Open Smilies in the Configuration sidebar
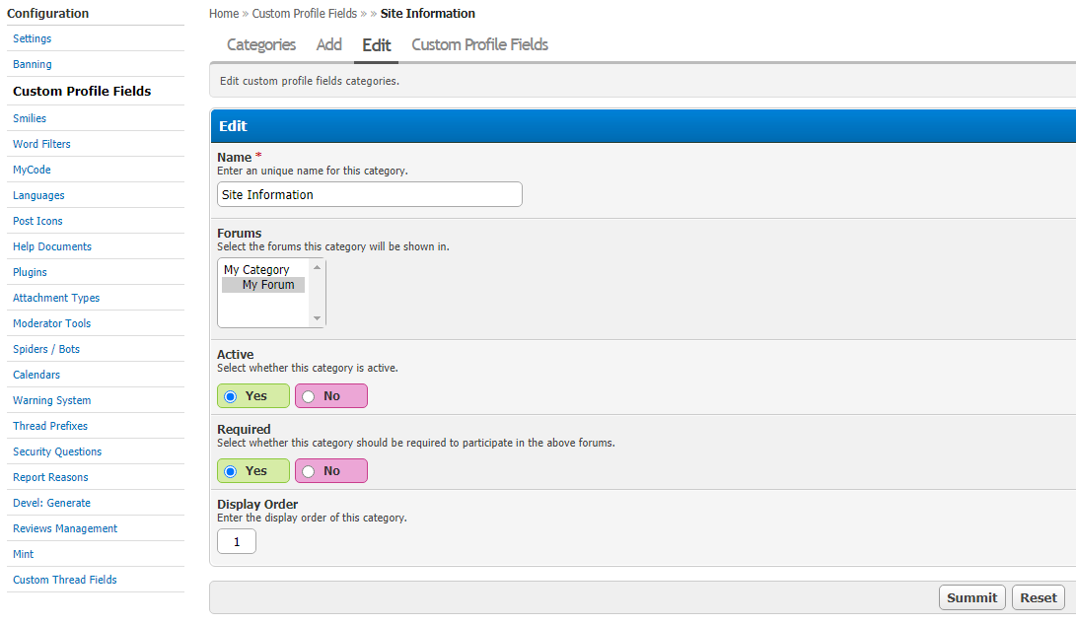Viewport: 1076px width, 624px height. tap(30, 118)
